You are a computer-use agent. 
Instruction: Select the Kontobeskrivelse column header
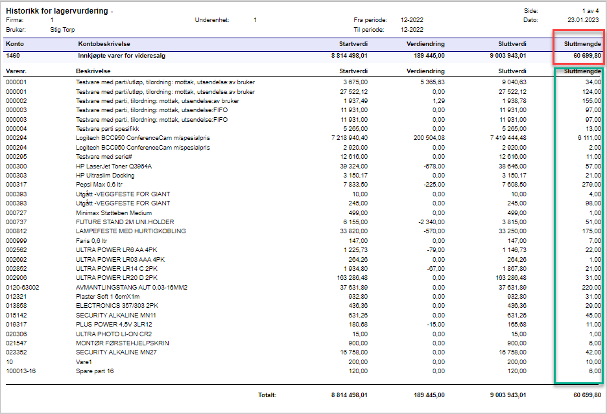tap(104, 44)
